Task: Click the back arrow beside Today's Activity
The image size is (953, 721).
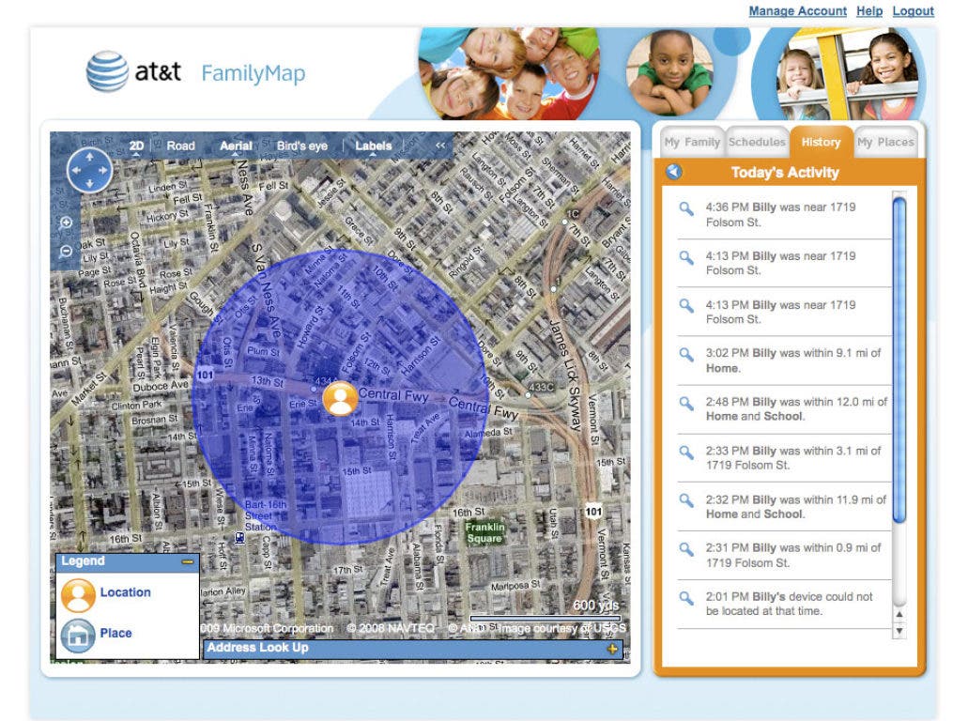Action: point(673,172)
